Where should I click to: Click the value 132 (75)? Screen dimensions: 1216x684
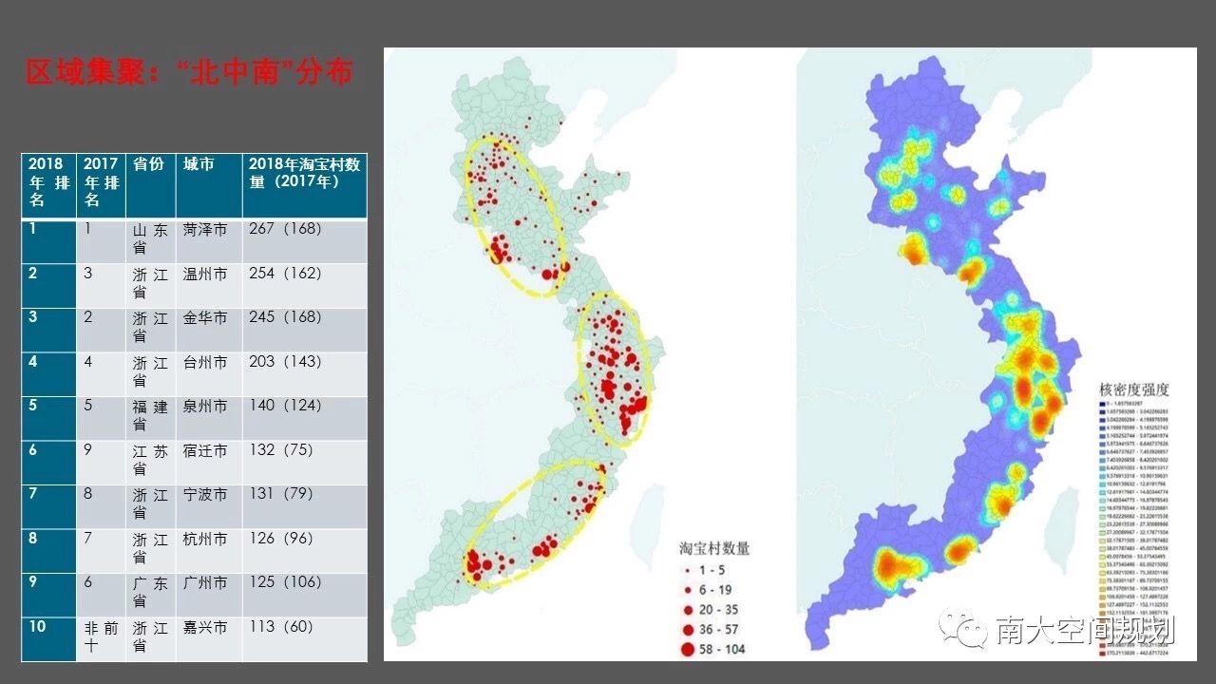click(281, 449)
